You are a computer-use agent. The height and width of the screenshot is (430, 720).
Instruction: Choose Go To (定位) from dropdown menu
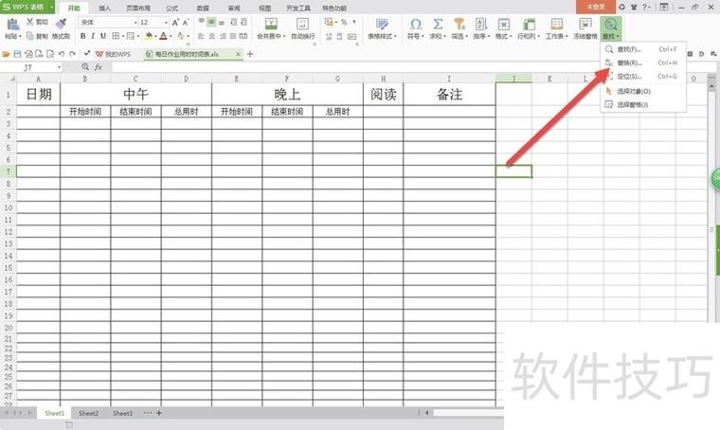tap(643, 76)
